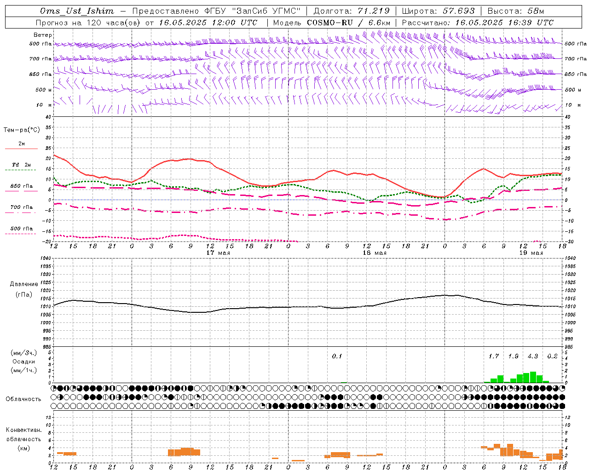Click the '17 мая' date label

click(218, 253)
